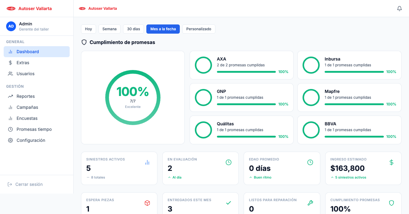The height and width of the screenshot is (214, 409).
Task: Select the 30 días date range
Action: (133, 29)
